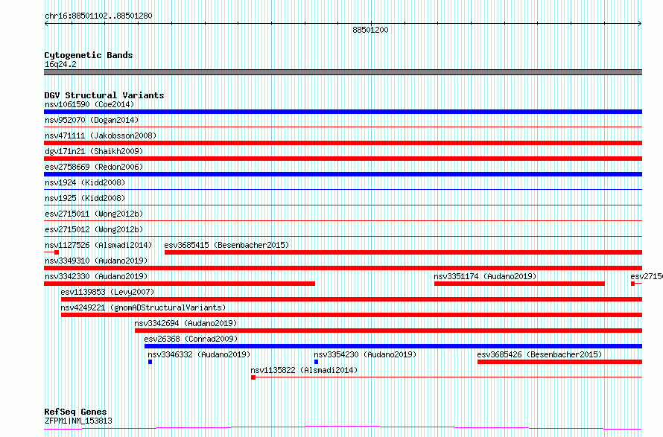Click the magenta ZFPM1 gene line
This screenshot has height=437, width=663.
coord(343,428)
